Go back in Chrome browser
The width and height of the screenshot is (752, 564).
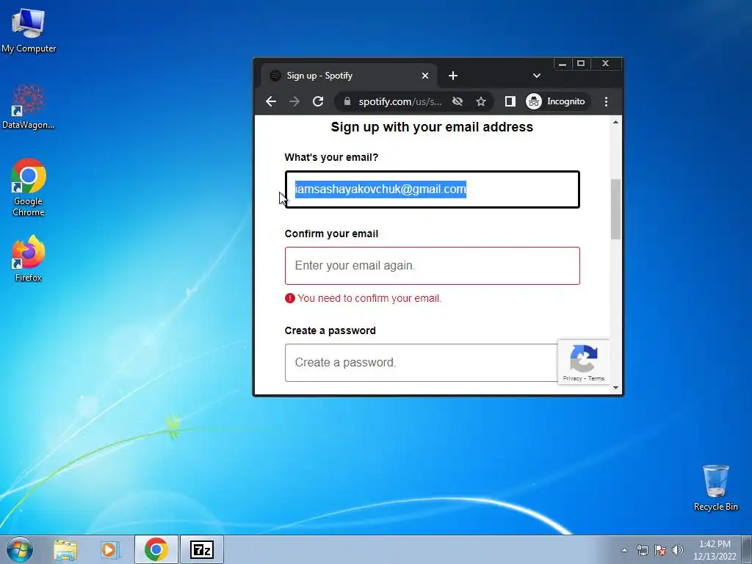pyautogui.click(x=271, y=101)
